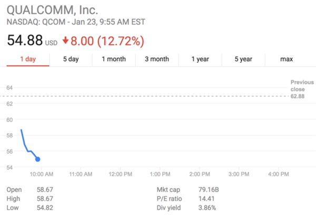316x217 pixels.
Task: Click the Open value 58.67
Action: tap(45, 190)
